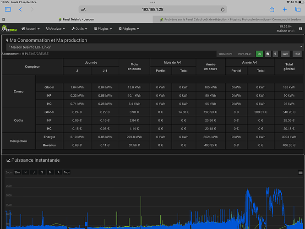Screen dimensions: 305x229
Task: Show the tab overview icon
Action: [x=298, y=9]
